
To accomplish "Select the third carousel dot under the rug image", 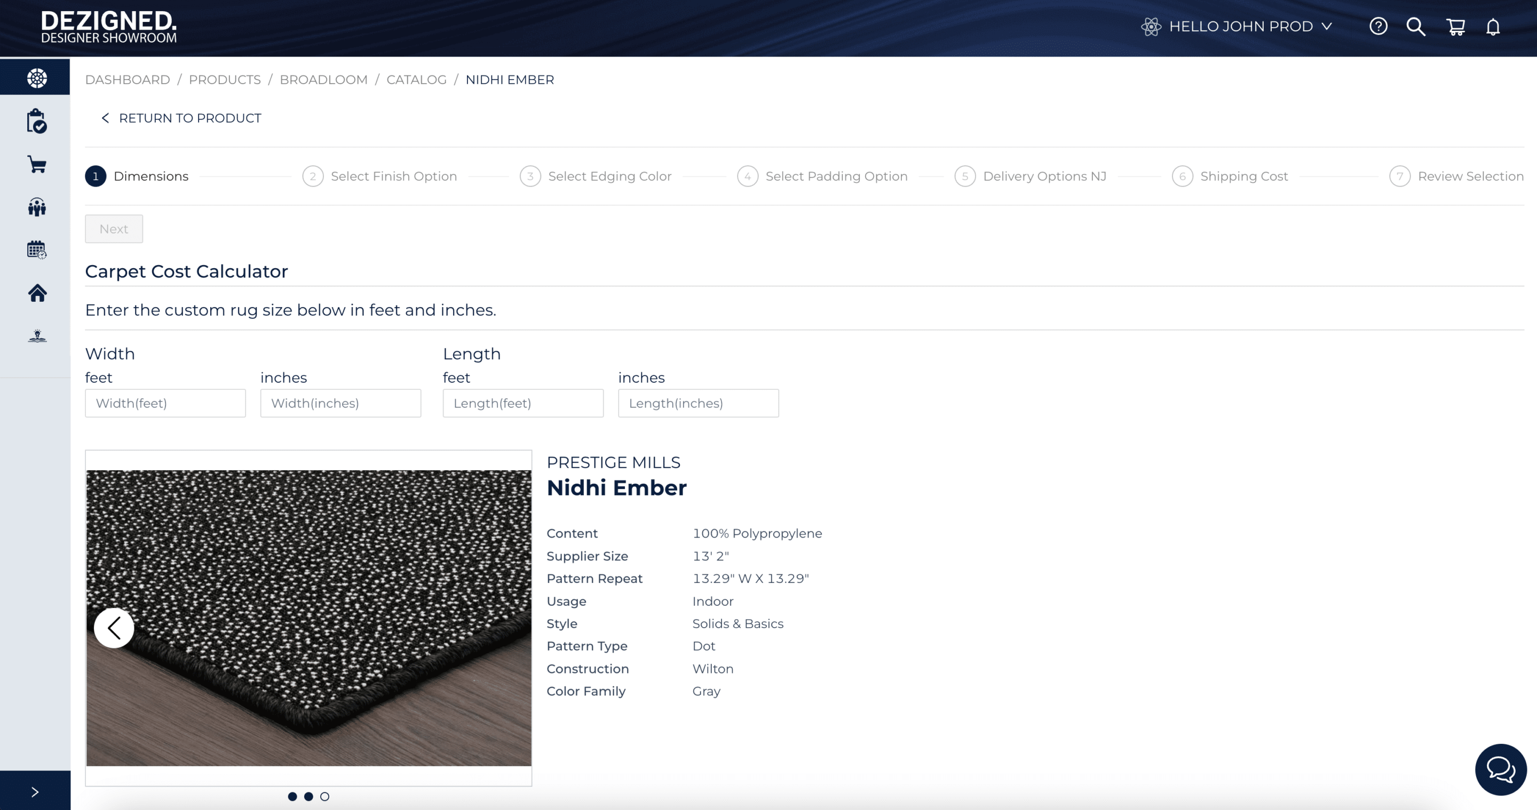I will click(324, 796).
